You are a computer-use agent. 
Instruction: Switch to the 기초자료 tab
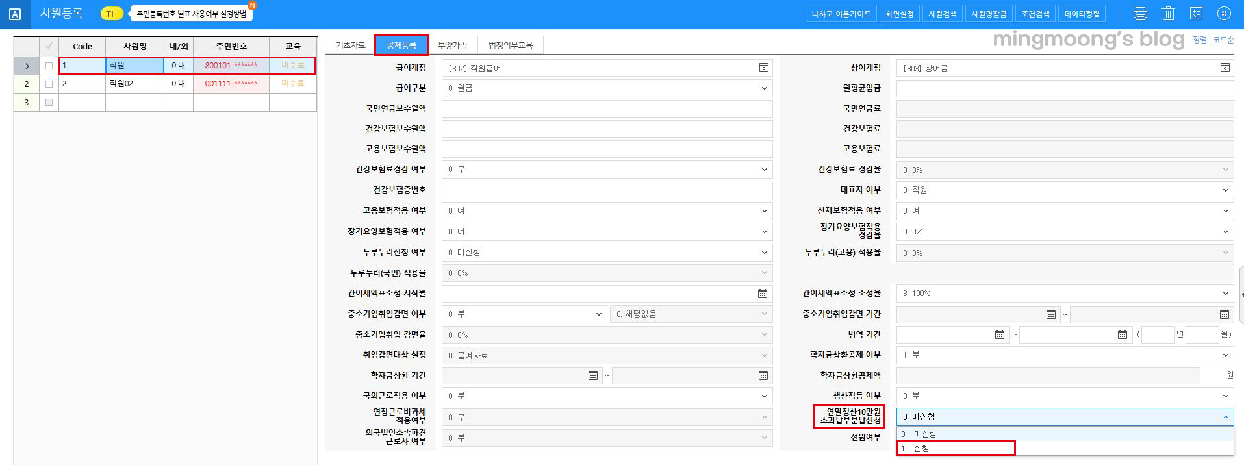[x=350, y=45]
